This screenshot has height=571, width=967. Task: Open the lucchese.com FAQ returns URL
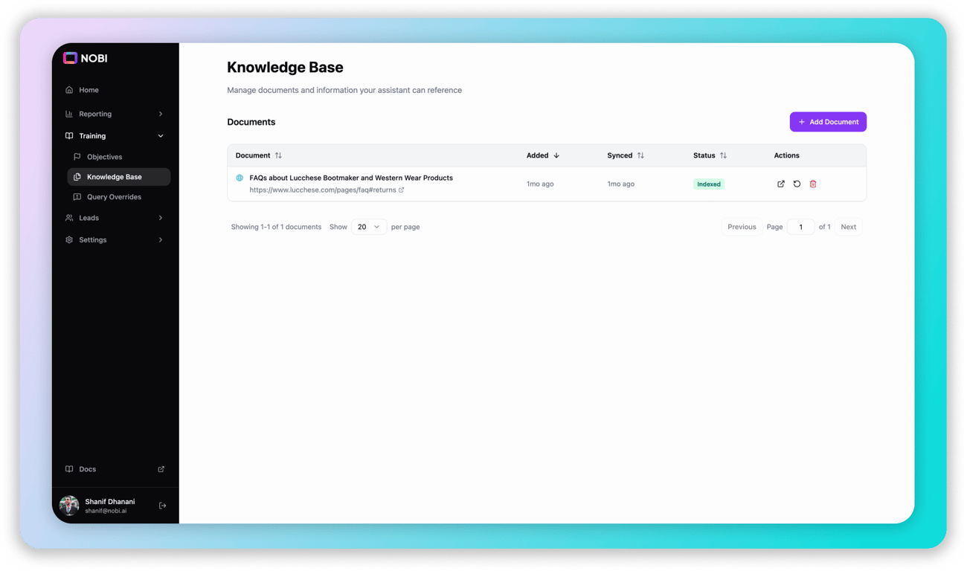[x=323, y=190]
